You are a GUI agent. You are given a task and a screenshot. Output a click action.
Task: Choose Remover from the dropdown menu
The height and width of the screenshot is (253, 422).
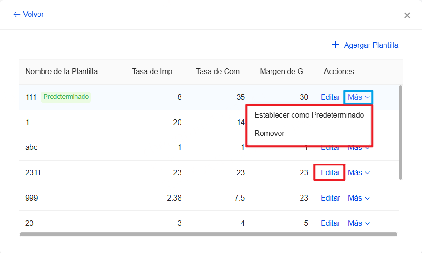270,134
